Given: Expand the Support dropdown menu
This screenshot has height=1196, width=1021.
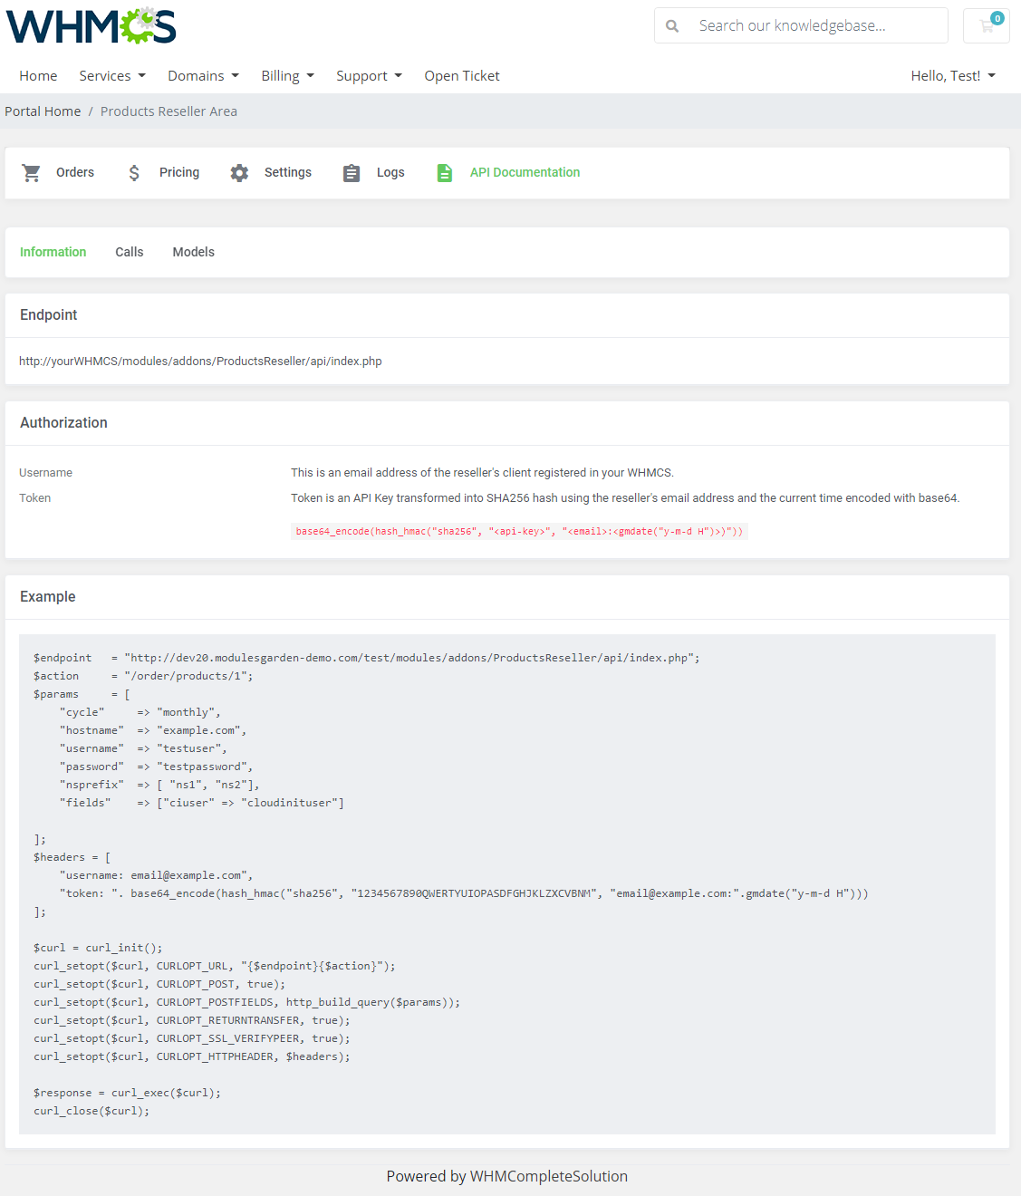Looking at the screenshot, I should (370, 76).
